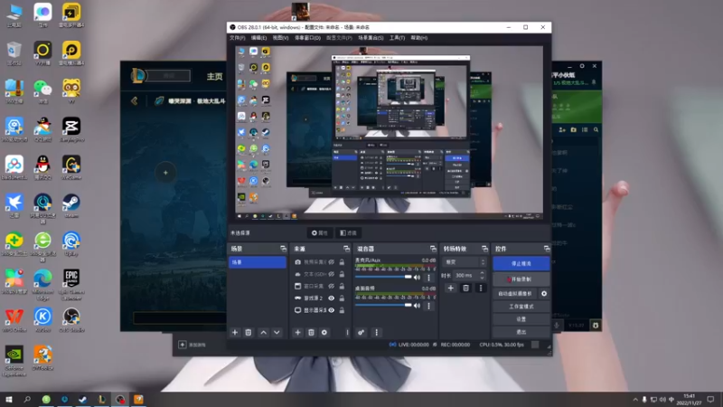The height and width of the screenshot is (407, 723).
Task: Open the Edit (E) menu in OBS
Action: (258, 38)
